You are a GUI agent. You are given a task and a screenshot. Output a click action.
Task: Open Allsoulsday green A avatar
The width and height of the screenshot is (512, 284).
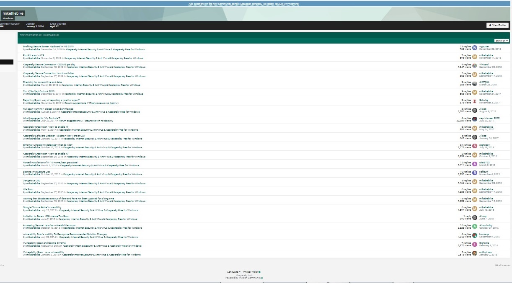[x=475, y=227]
